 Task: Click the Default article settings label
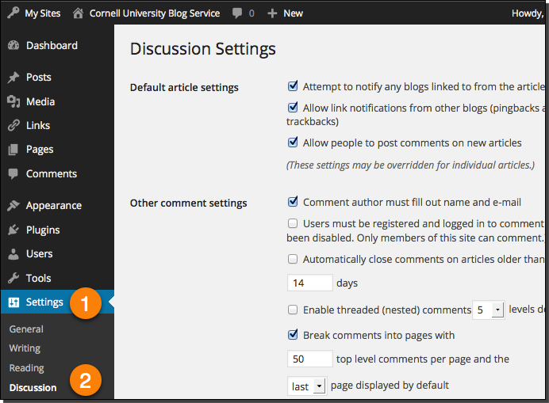[184, 87]
